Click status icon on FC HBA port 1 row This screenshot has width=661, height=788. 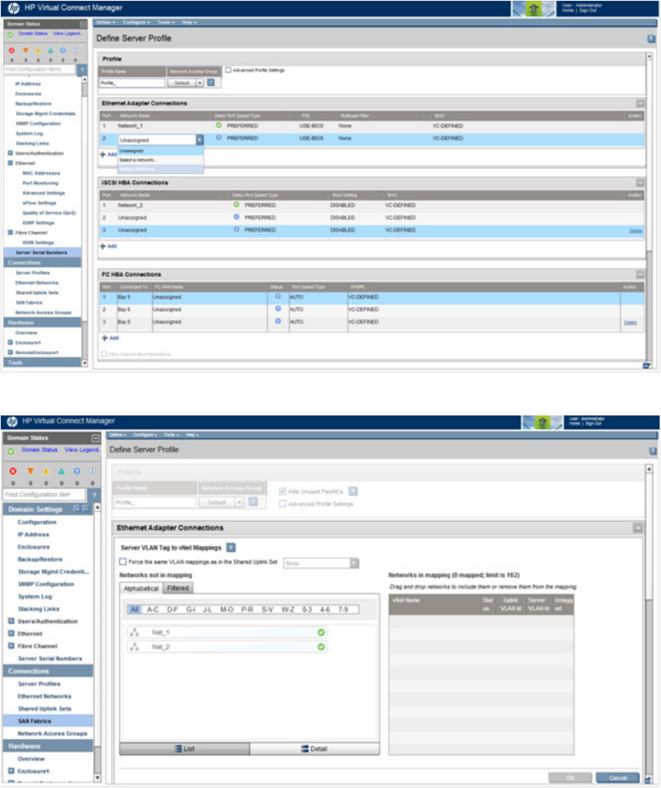278,296
